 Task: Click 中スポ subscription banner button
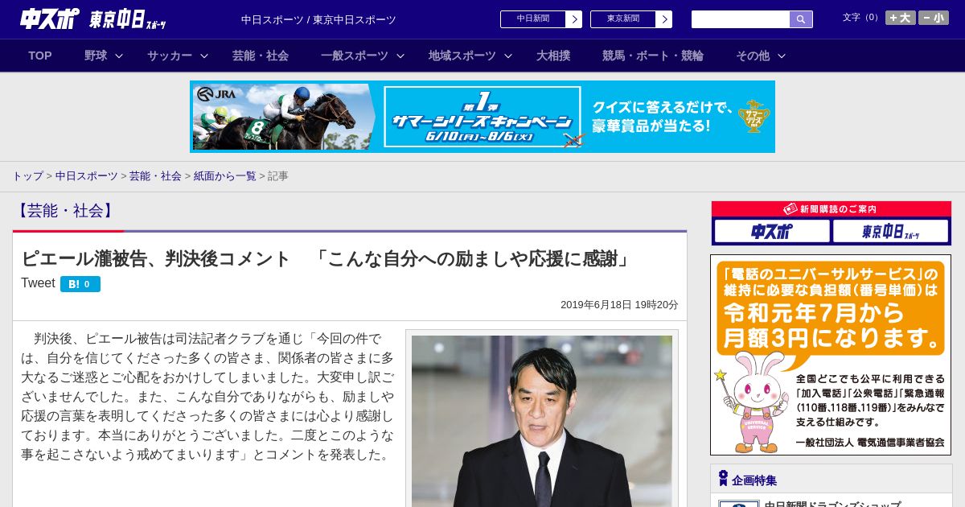coord(772,232)
